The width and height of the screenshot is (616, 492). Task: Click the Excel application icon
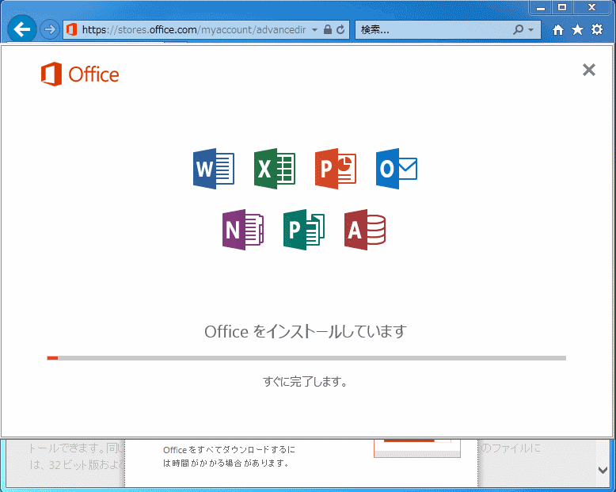[275, 169]
